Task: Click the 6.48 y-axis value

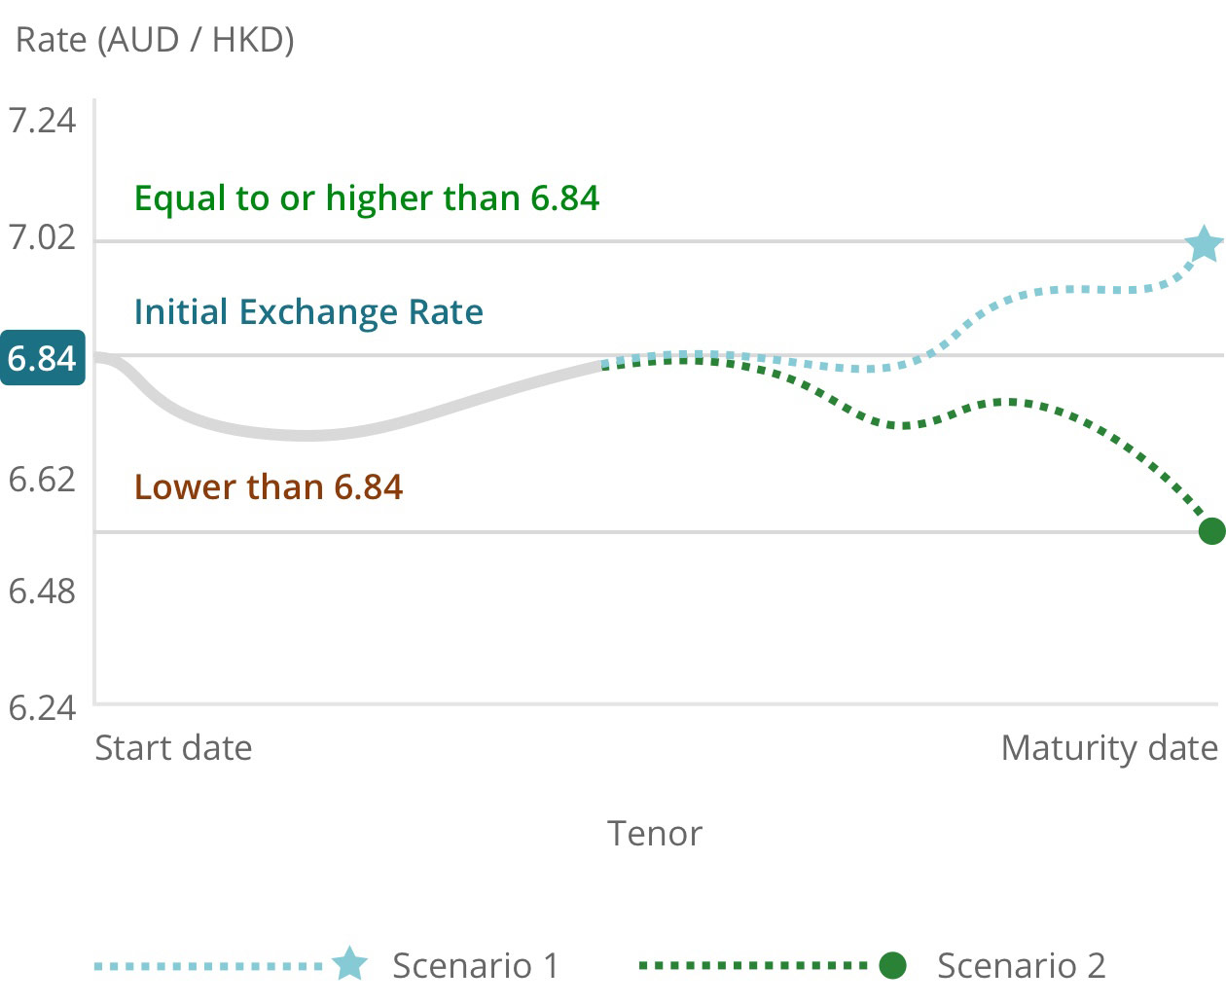Action: click(42, 591)
